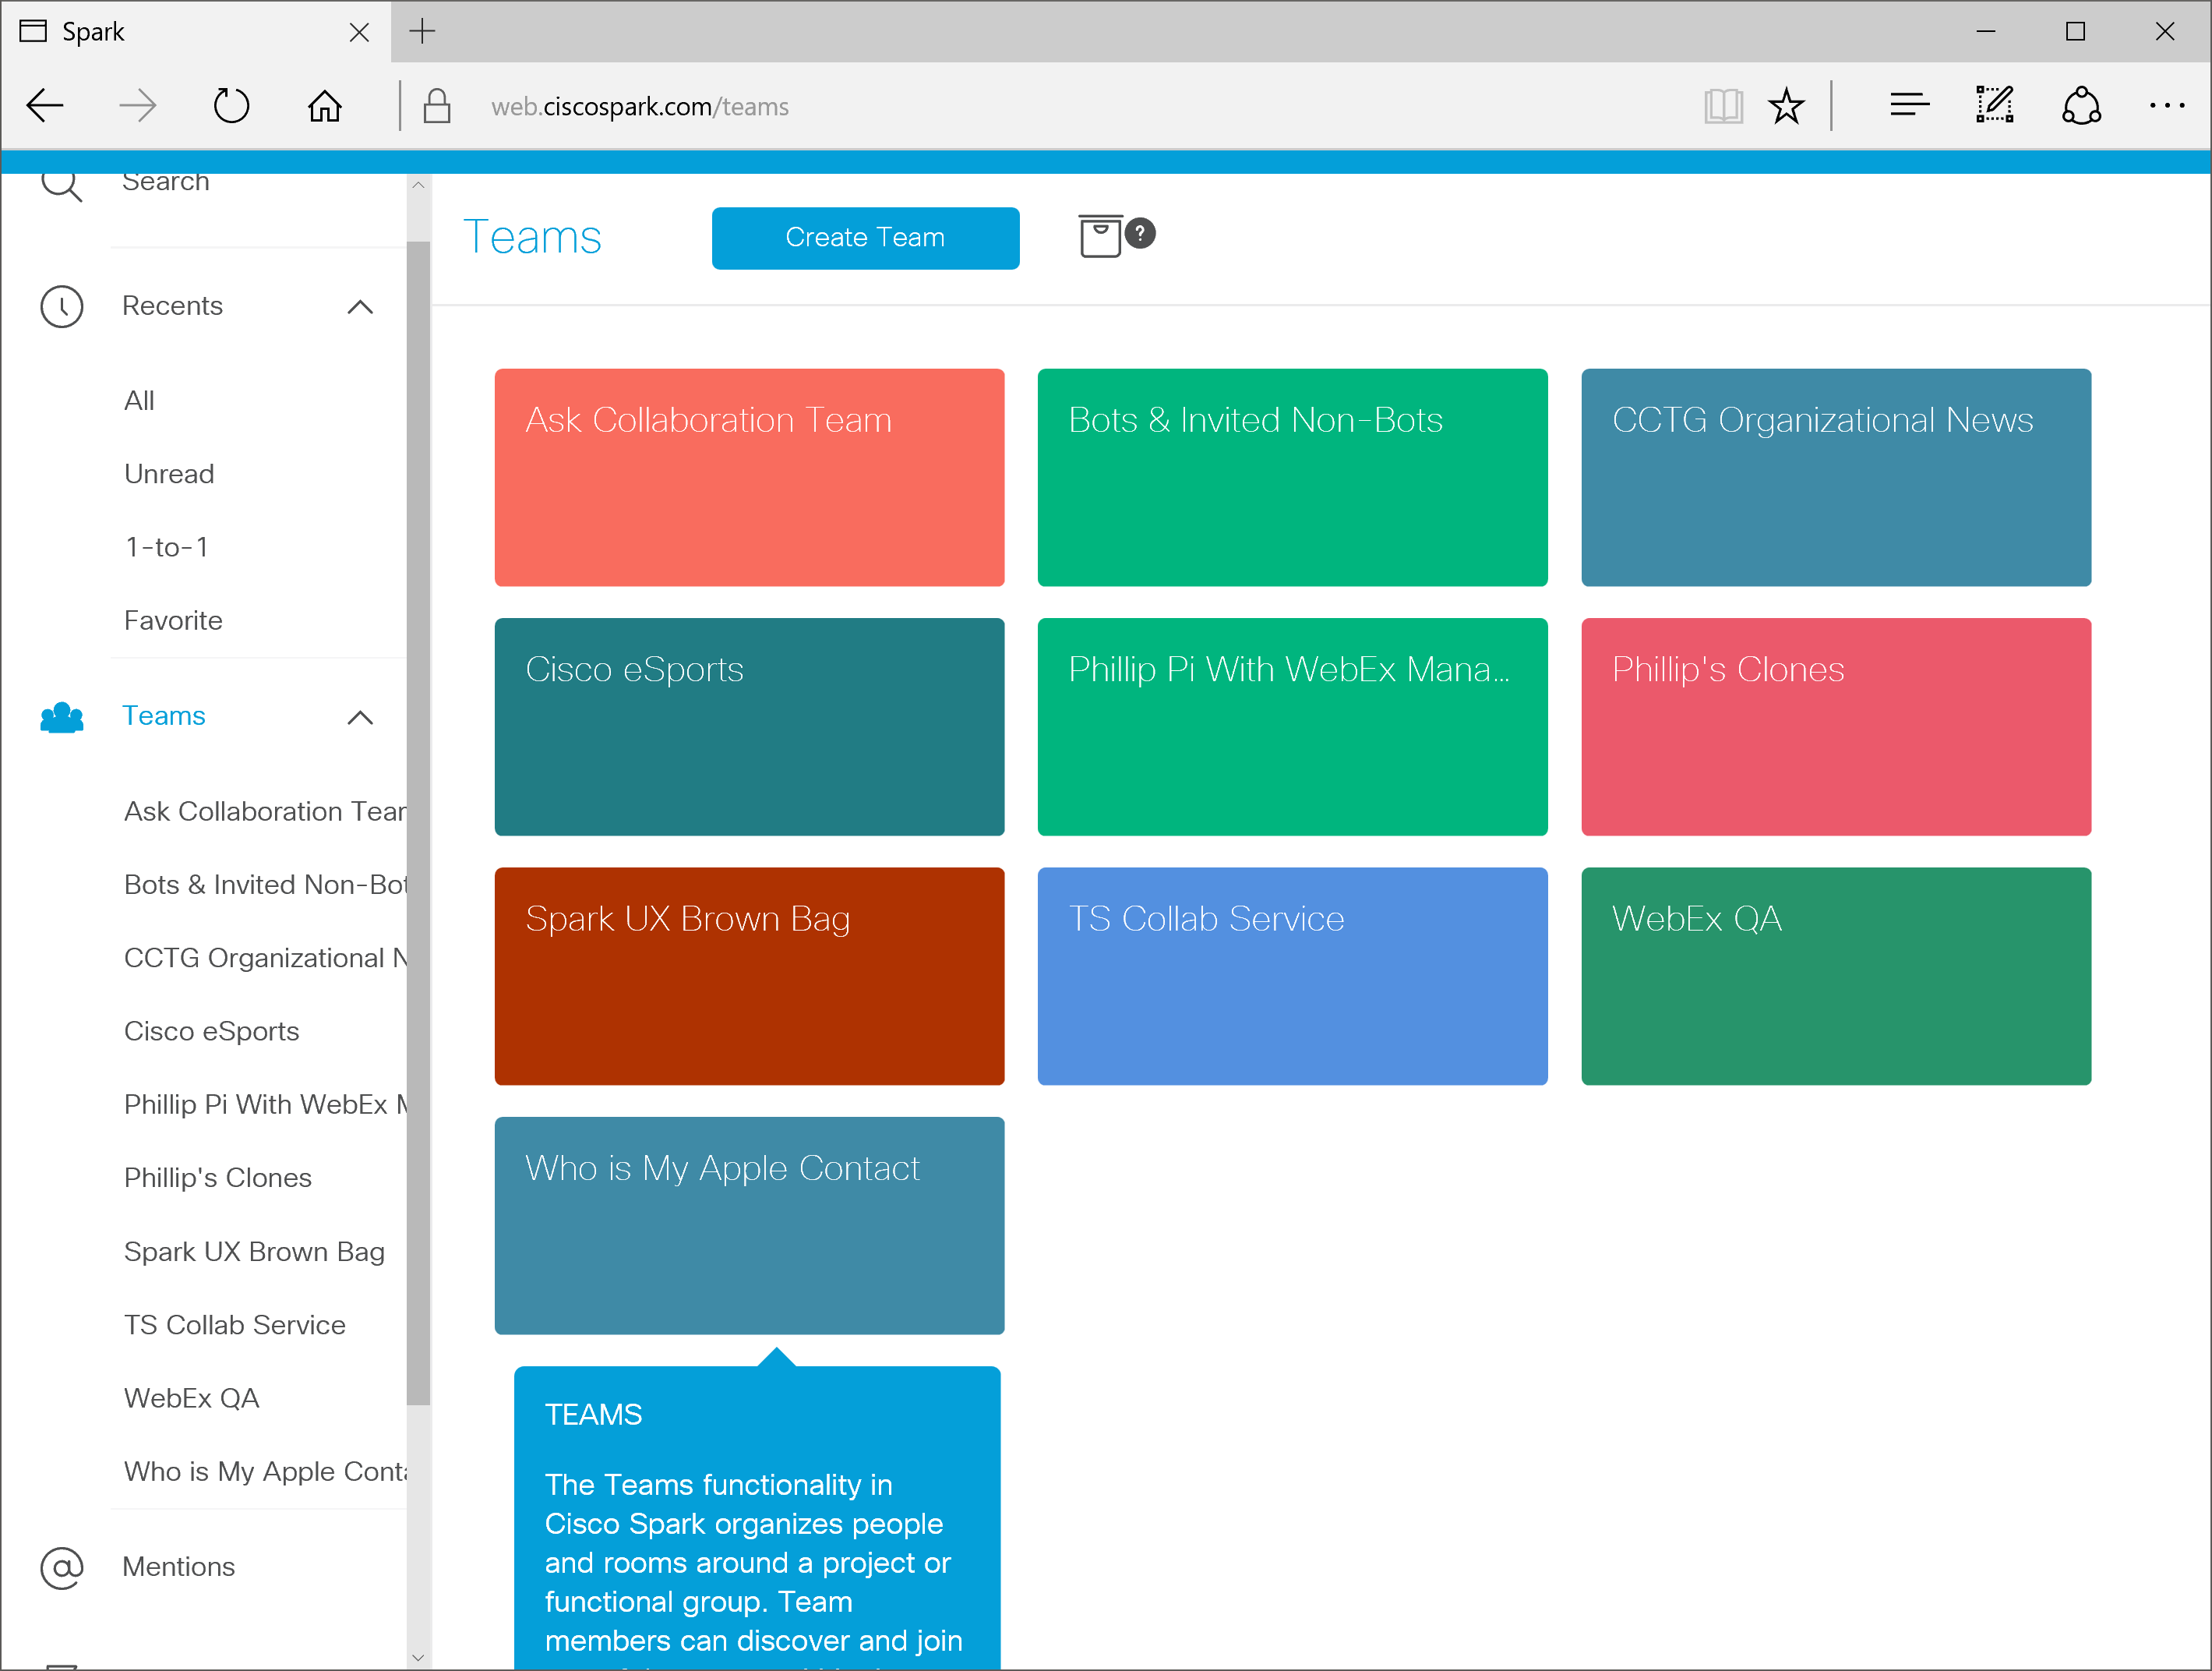Viewport: 2212px width, 1671px height.
Task: Open the browser Web Note pen icon
Action: [1994, 105]
